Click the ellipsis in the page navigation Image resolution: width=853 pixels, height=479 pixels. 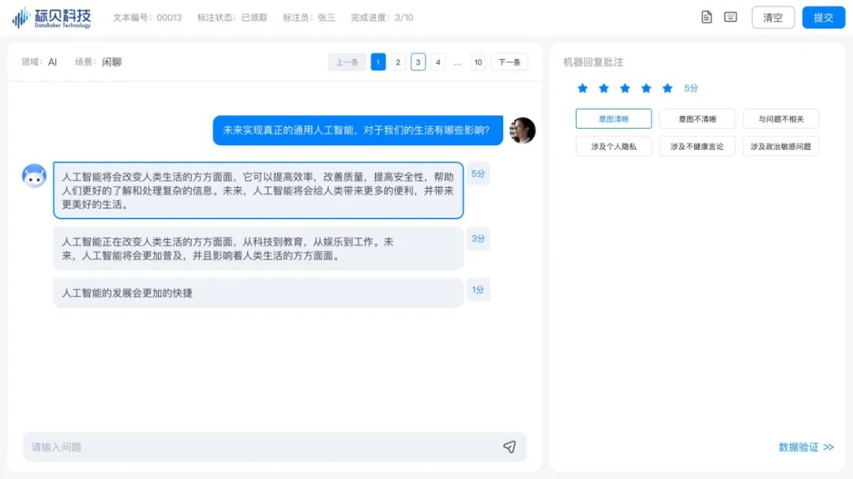[458, 62]
